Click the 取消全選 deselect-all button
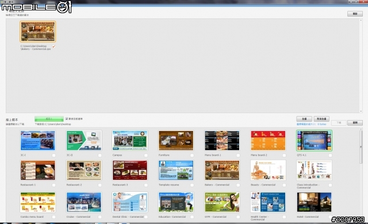Image resolution: width=368 pixels, height=224 pixels. coord(321,119)
